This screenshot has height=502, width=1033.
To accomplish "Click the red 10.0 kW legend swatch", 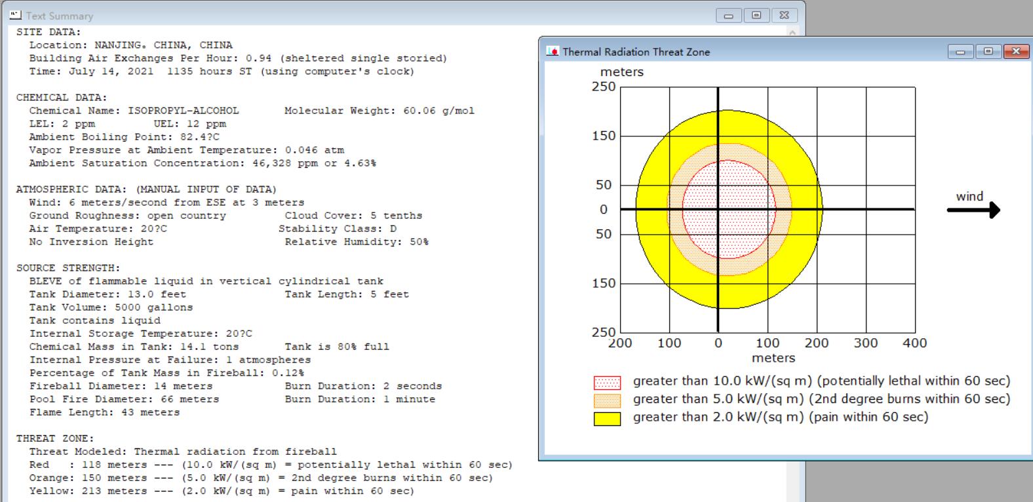I will tap(607, 383).
